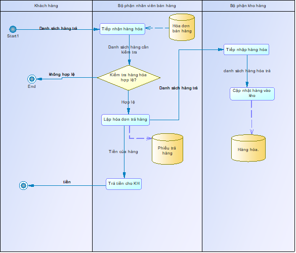Select the Tiếp nhận hàng hóa activity box
The width and height of the screenshot is (296, 253).
coord(122,29)
